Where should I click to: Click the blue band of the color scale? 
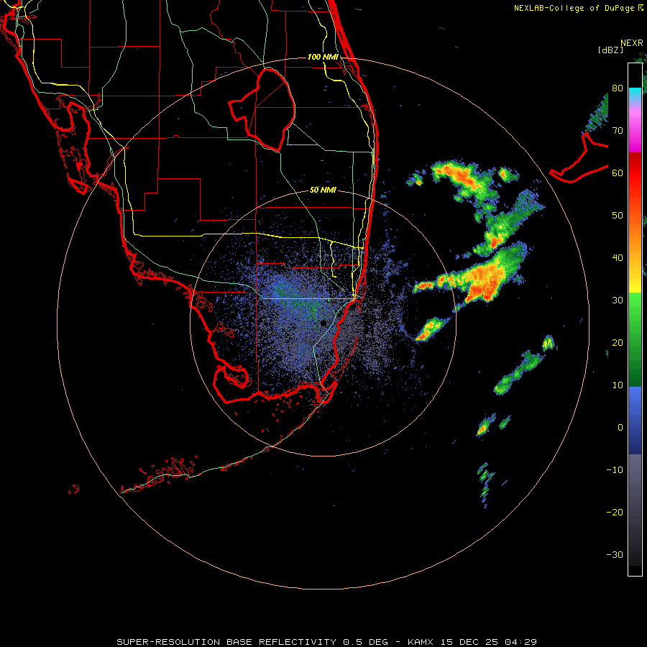635,421
